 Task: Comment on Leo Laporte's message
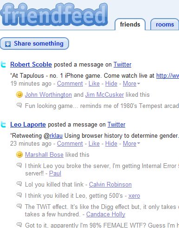pyautogui.click(x=70, y=144)
